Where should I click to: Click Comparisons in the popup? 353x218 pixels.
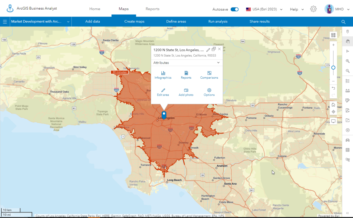[209, 75]
